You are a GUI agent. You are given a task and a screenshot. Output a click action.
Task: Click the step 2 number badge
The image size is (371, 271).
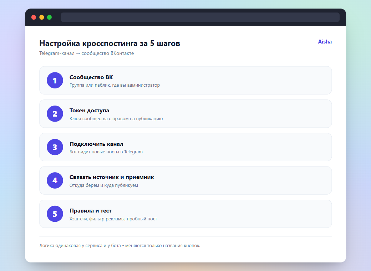click(x=55, y=114)
